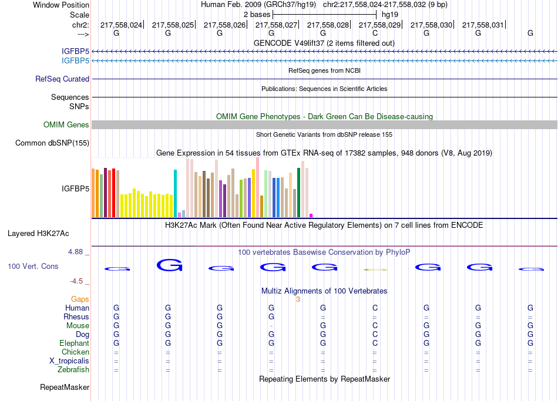This screenshot has width=558, height=401.
Task: Click the tallest PhyloP G logo letter
Action: 169,265
